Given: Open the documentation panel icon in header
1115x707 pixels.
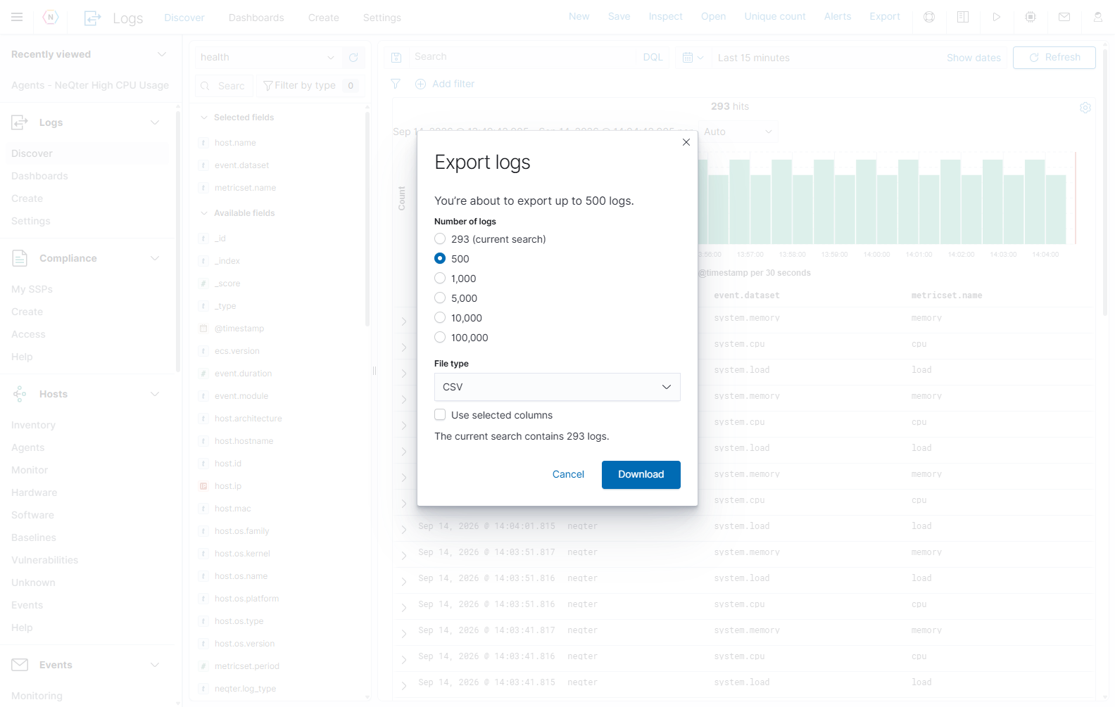Looking at the screenshot, I should [x=963, y=17].
